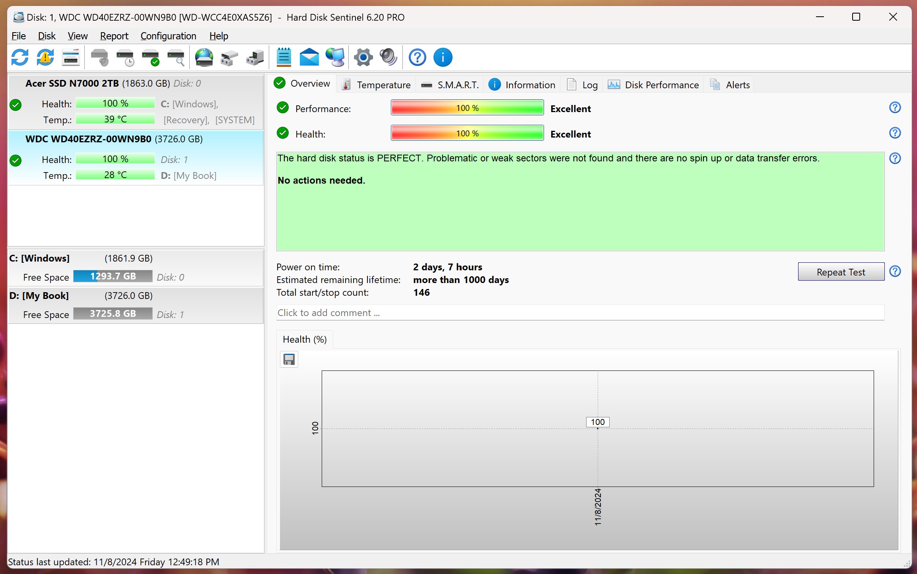Screen dimensions: 917x574
Task: Maximize the Hard Disk Sentinel window
Action: click(x=856, y=17)
